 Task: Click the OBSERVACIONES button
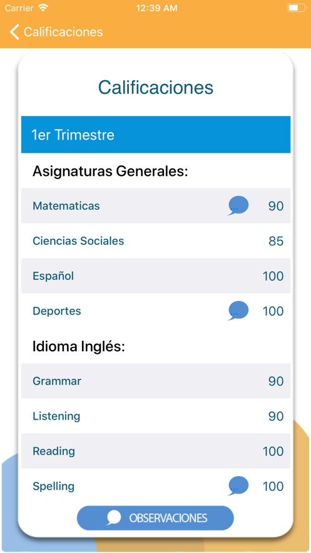coord(155,518)
